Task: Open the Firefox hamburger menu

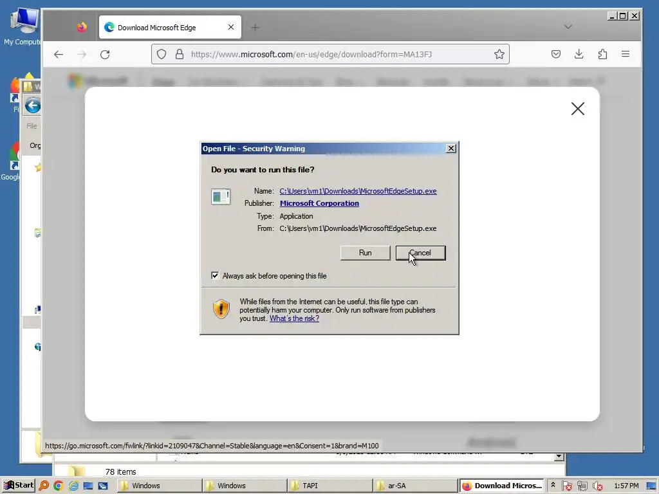Action: [626, 54]
